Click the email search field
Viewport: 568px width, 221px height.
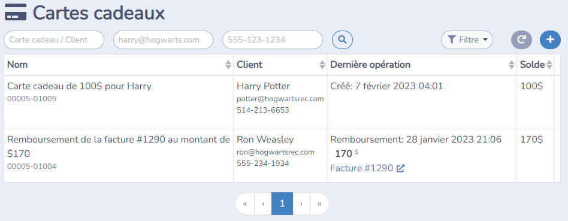[x=163, y=40]
